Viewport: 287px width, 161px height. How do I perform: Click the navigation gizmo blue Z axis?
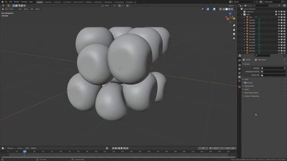coord(230,13)
